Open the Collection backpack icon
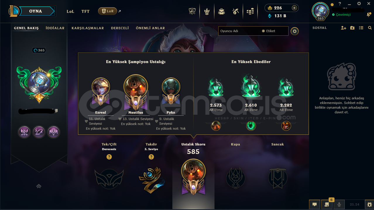The height and width of the screenshot is (210, 374). (222, 11)
